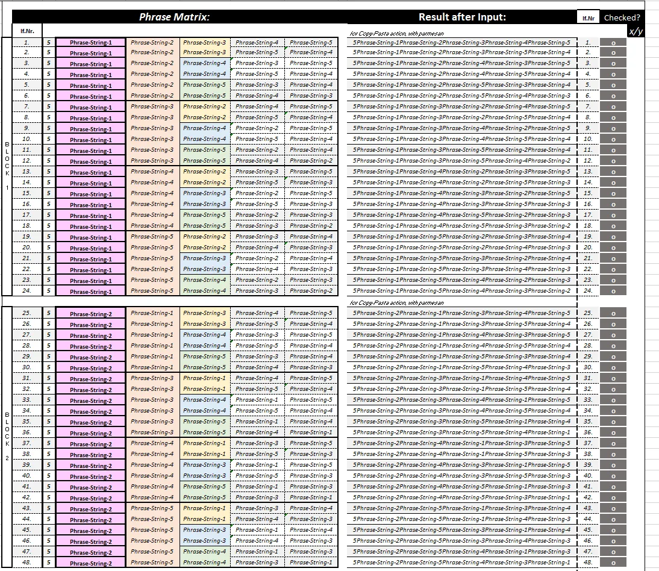Toggle the Checked 'o' cell for row 24
The height and width of the screenshot is (571, 659).
613,291
